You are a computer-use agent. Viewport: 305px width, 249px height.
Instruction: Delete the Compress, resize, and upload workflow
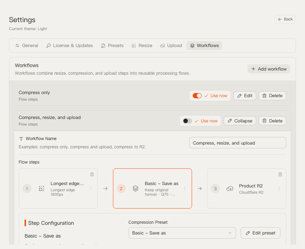pyautogui.click(x=272, y=121)
